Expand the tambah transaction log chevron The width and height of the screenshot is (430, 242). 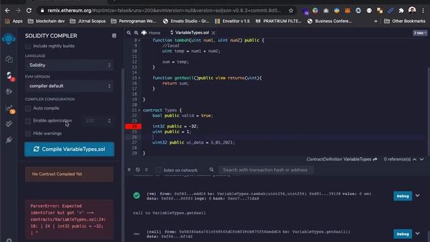tap(417, 196)
